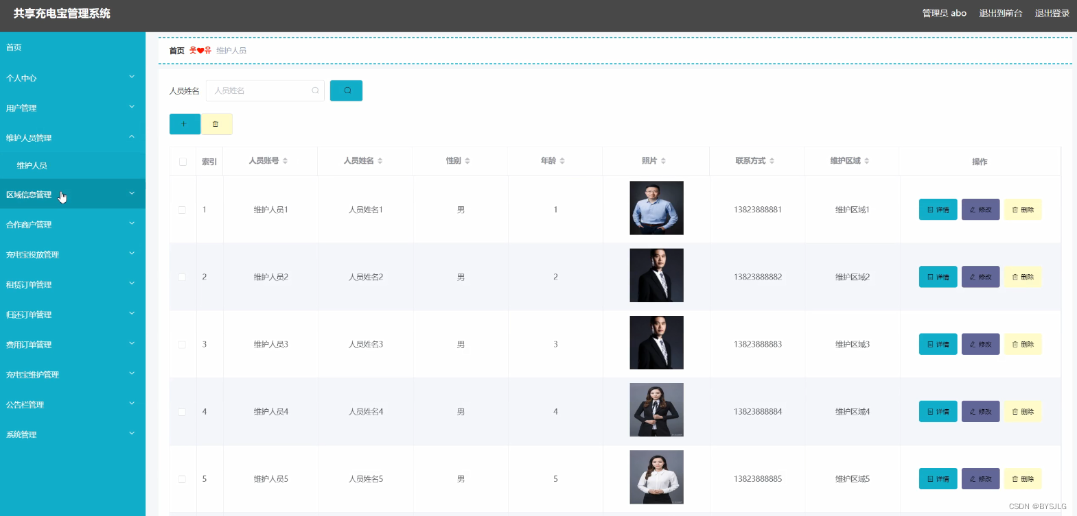
Task: Toggle the select-all header checkbox
Action: click(183, 162)
